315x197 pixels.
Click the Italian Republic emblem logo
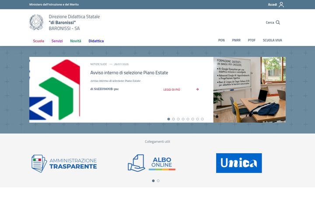coord(36,22)
